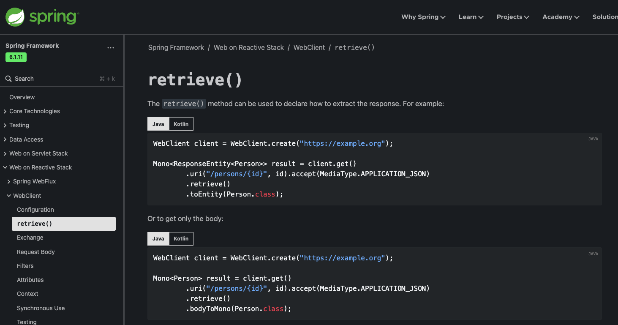Switch second code example to Kotlin
The width and height of the screenshot is (618, 325).
pos(181,239)
